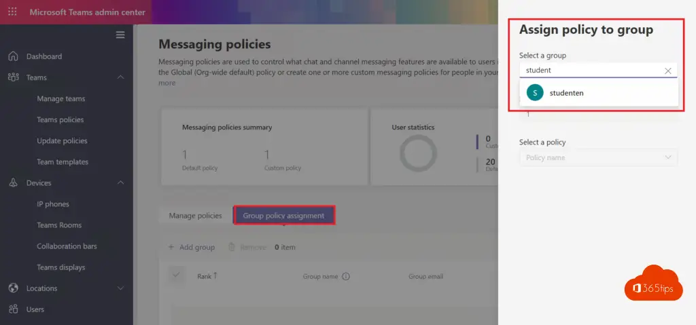Collapse the Teams section chevron
Screen dimensions: 696x325
(120, 77)
